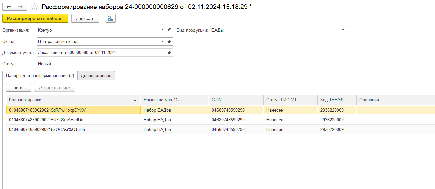The image size is (435, 189).
Task: Click the Записать button
Action: click(x=85, y=19)
